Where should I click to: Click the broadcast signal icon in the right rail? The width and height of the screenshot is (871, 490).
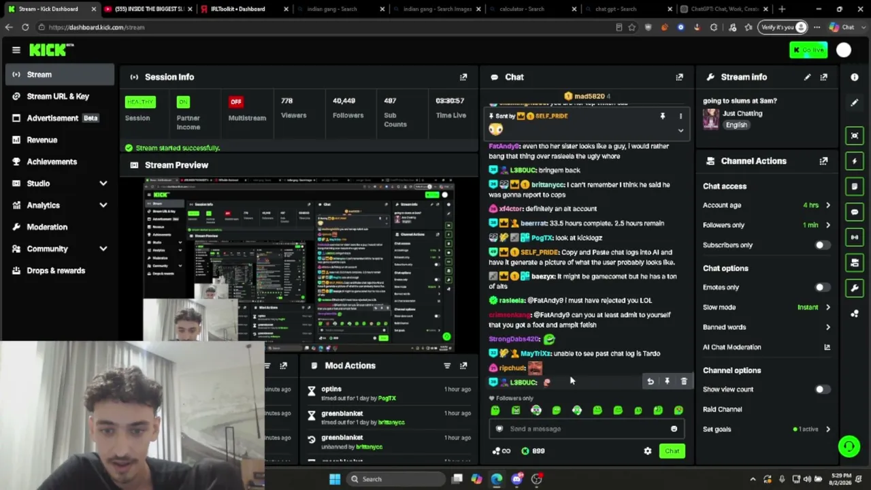coord(855,237)
